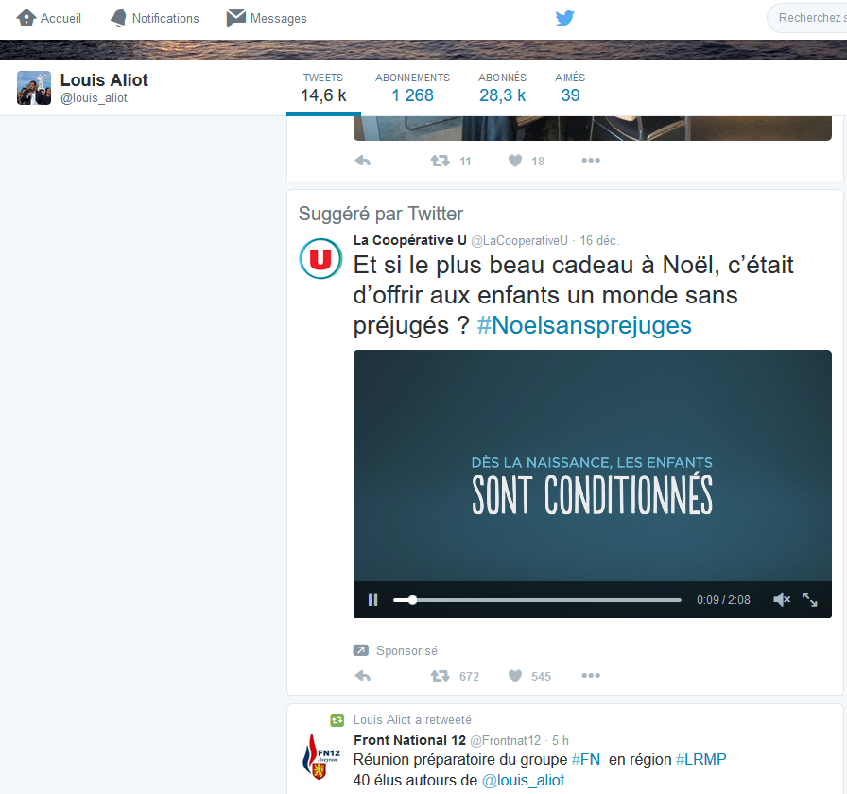The width and height of the screenshot is (847, 794).
Task: Seek on the video progress bar
Action: pyautogui.click(x=537, y=600)
